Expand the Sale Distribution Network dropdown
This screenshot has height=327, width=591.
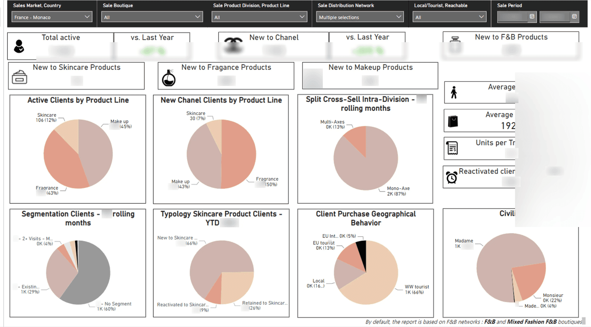(x=360, y=17)
